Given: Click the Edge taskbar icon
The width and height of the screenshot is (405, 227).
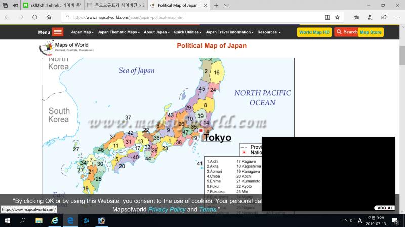Looking at the screenshot, I should [x=70, y=220].
